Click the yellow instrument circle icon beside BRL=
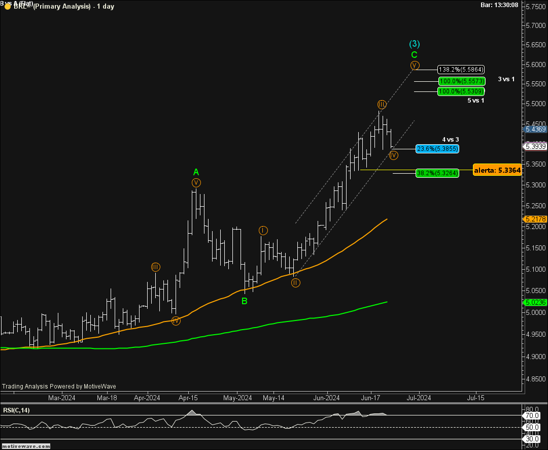This screenshot has height=450, width=548. tap(7, 7)
